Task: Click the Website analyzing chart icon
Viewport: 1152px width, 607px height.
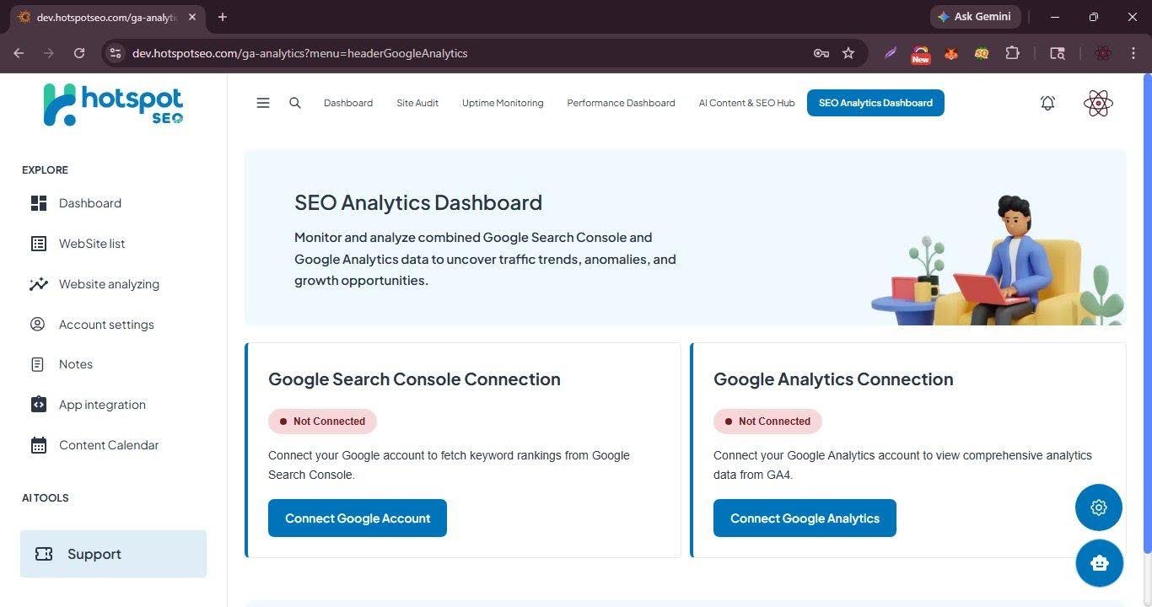Action: coord(38,284)
